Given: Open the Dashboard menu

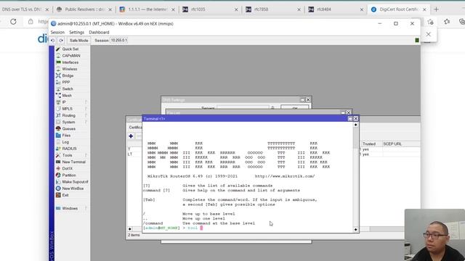Looking at the screenshot, I should click(99, 32).
